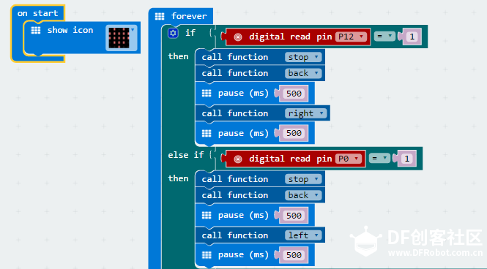487x269 pixels.
Task: Open the P0 pin dropdown
Action: pos(348,159)
